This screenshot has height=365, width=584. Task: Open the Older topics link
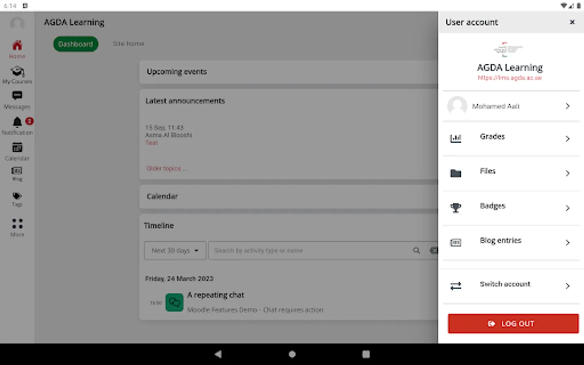(167, 168)
